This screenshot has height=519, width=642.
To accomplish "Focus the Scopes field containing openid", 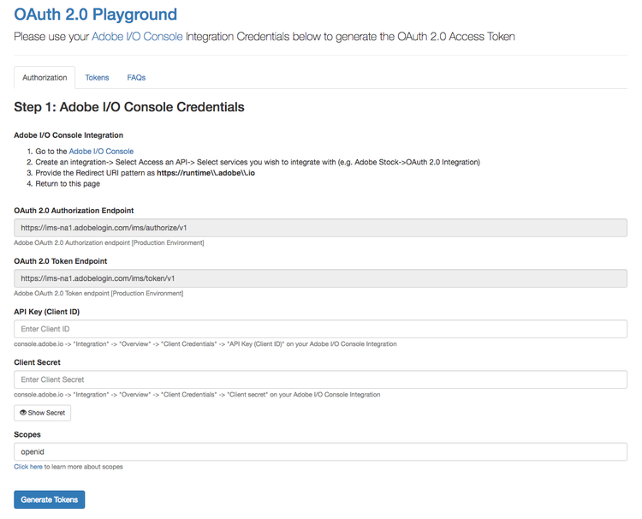I will (321, 452).
